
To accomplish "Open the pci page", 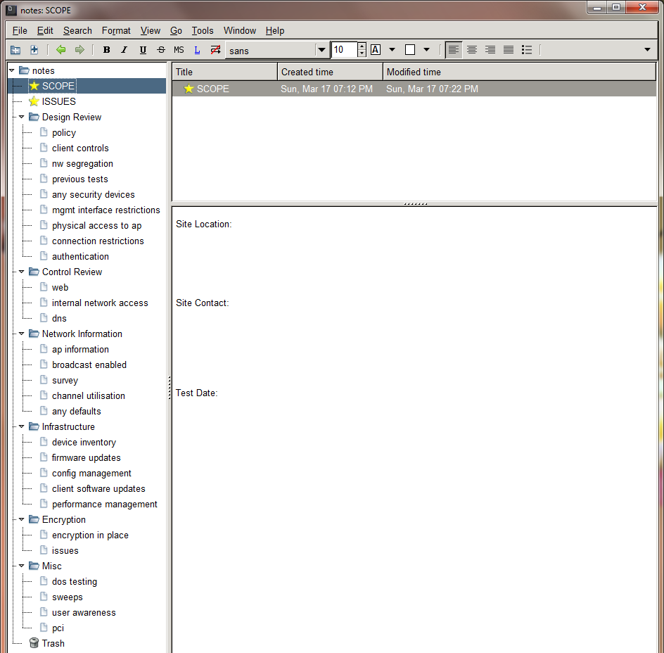I will coord(58,628).
